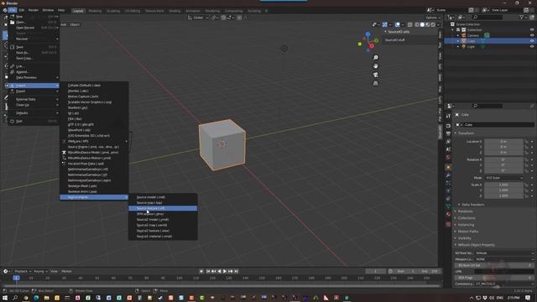
Task: Expand Visibility panel
Action: pos(464,238)
